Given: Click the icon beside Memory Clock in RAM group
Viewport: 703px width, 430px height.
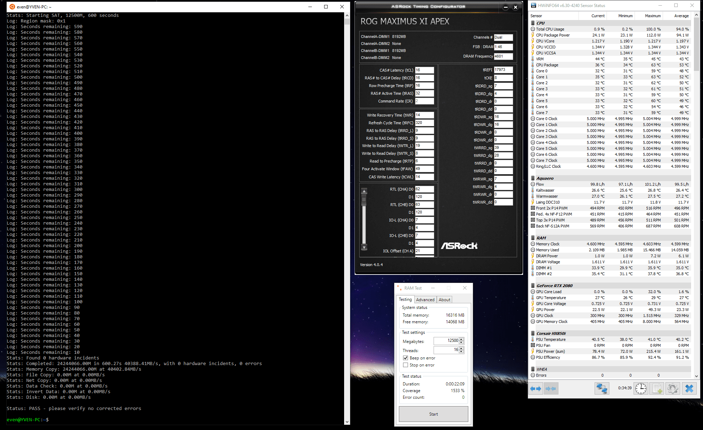Looking at the screenshot, I should point(533,244).
